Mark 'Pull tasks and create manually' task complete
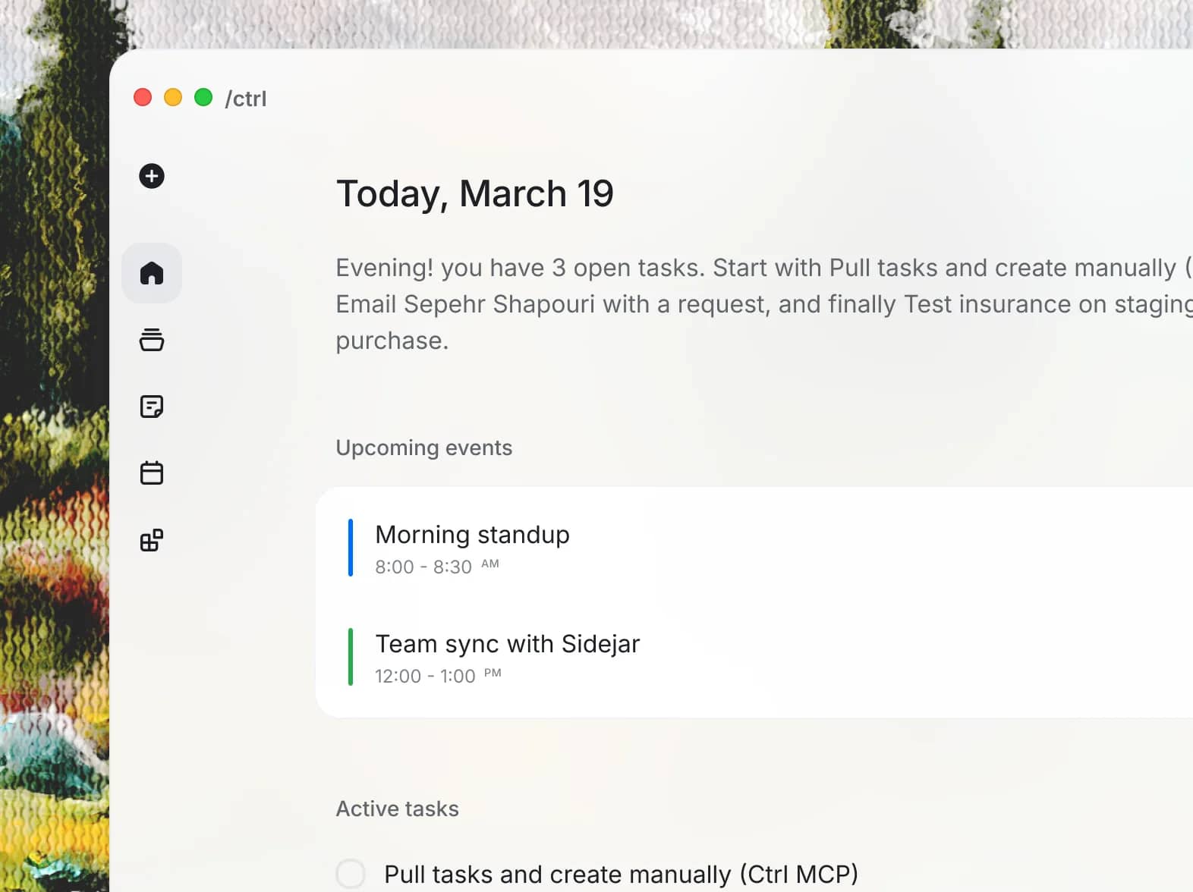 pyautogui.click(x=351, y=874)
